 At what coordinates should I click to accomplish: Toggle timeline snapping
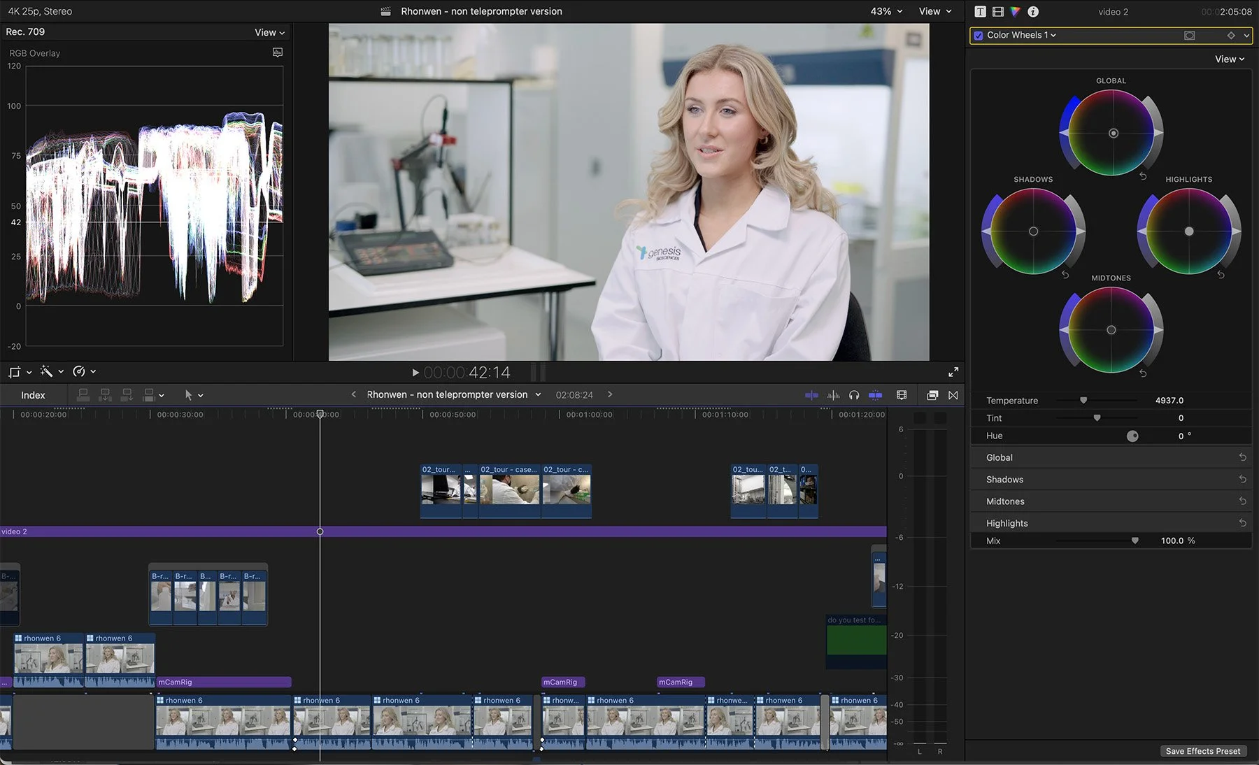875,395
